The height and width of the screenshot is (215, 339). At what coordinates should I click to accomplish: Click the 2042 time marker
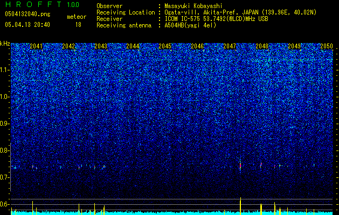tap(68, 46)
